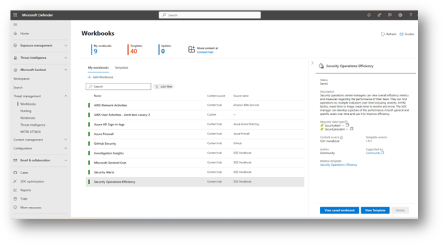Click the Email & collaboration envelope icon

click(x=15, y=160)
